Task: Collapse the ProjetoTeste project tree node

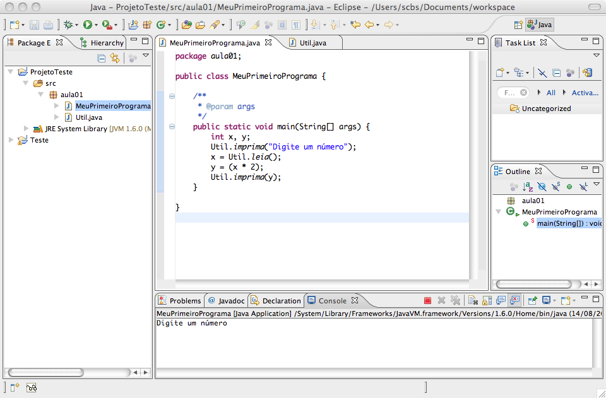Action: coord(11,72)
